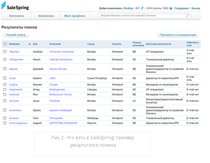Click the Новый поиск button
Viewport: 210px width, 163px height.
pos(16,35)
